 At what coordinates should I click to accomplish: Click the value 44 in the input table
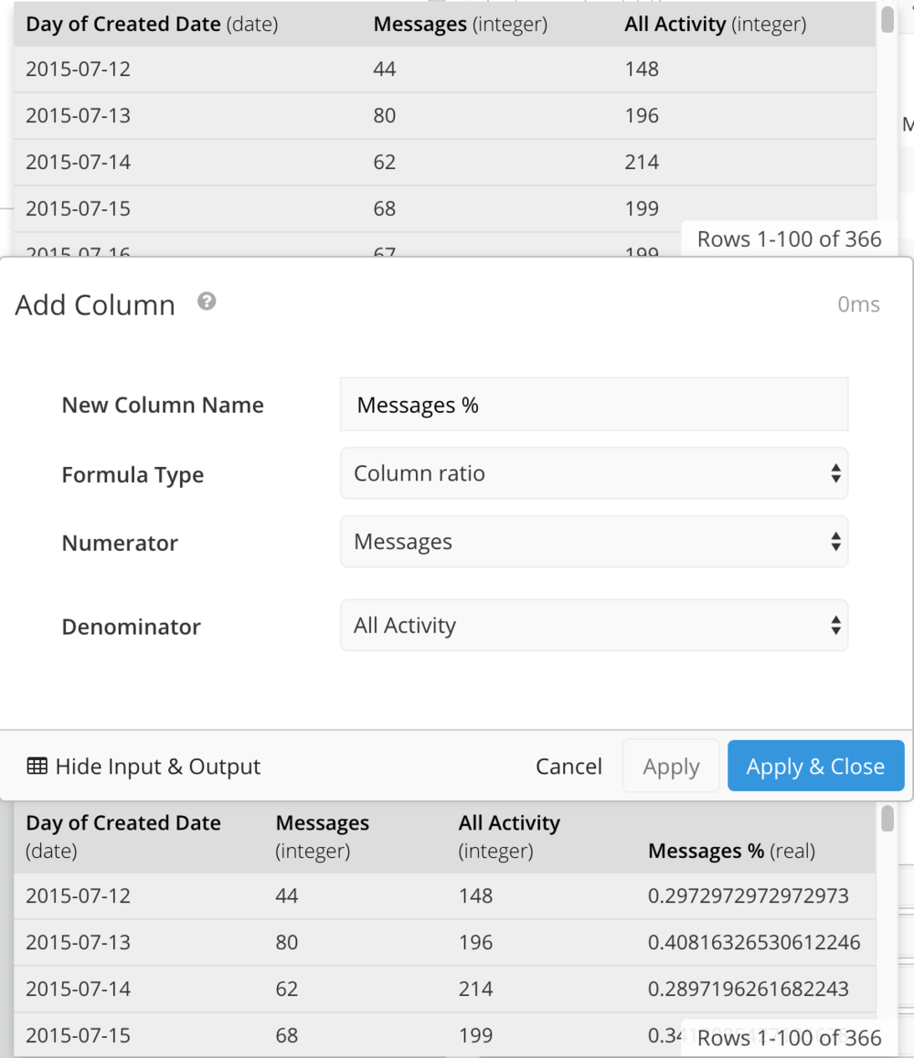(385, 69)
